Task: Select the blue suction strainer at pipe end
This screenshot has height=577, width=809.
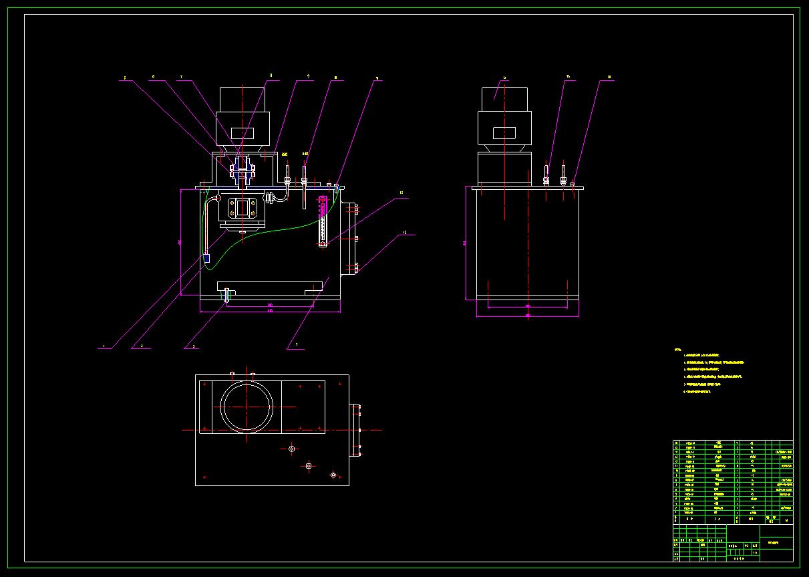Action: coord(206,257)
